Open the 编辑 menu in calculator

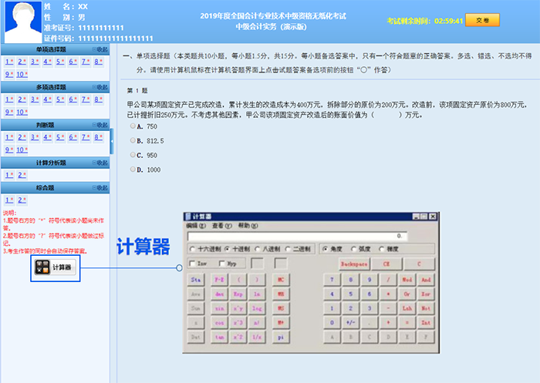tap(196, 226)
